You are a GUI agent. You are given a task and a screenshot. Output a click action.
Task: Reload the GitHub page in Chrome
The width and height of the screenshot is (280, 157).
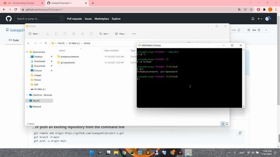coord(16,10)
